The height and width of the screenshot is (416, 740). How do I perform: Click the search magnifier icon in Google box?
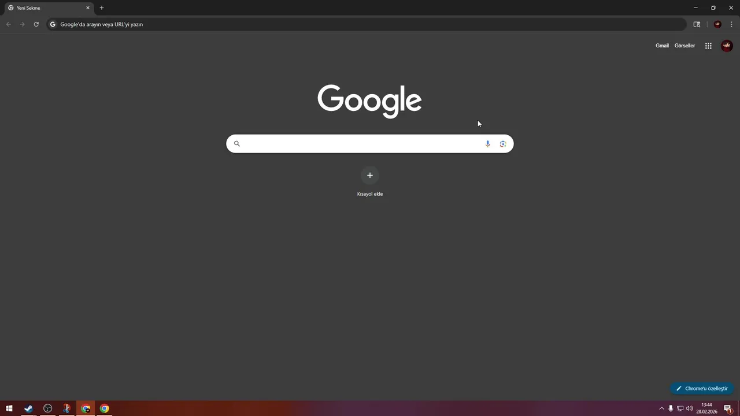tap(236, 143)
